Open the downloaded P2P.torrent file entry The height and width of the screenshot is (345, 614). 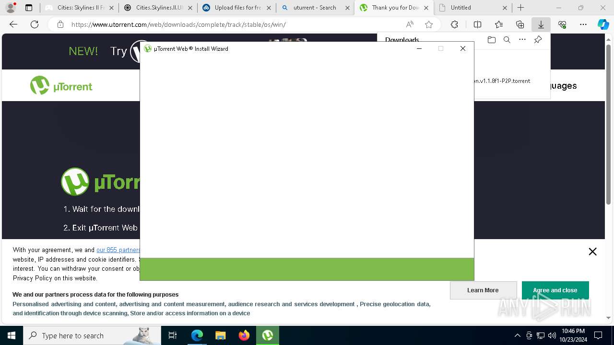point(502,81)
